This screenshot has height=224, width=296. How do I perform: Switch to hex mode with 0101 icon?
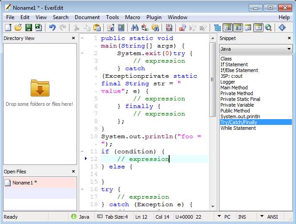(x=169, y=28)
